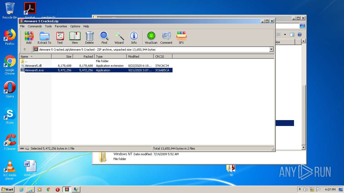Click the Delete trash can icon
344x193 pixels.
[x=89, y=38]
